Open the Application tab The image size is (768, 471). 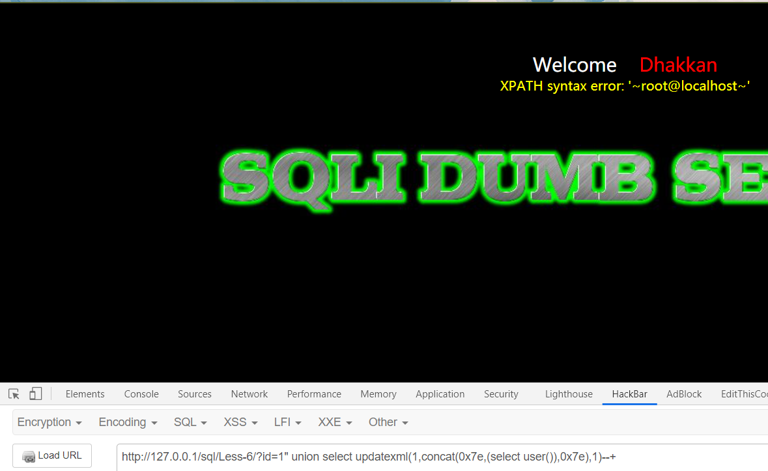[440, 394]
